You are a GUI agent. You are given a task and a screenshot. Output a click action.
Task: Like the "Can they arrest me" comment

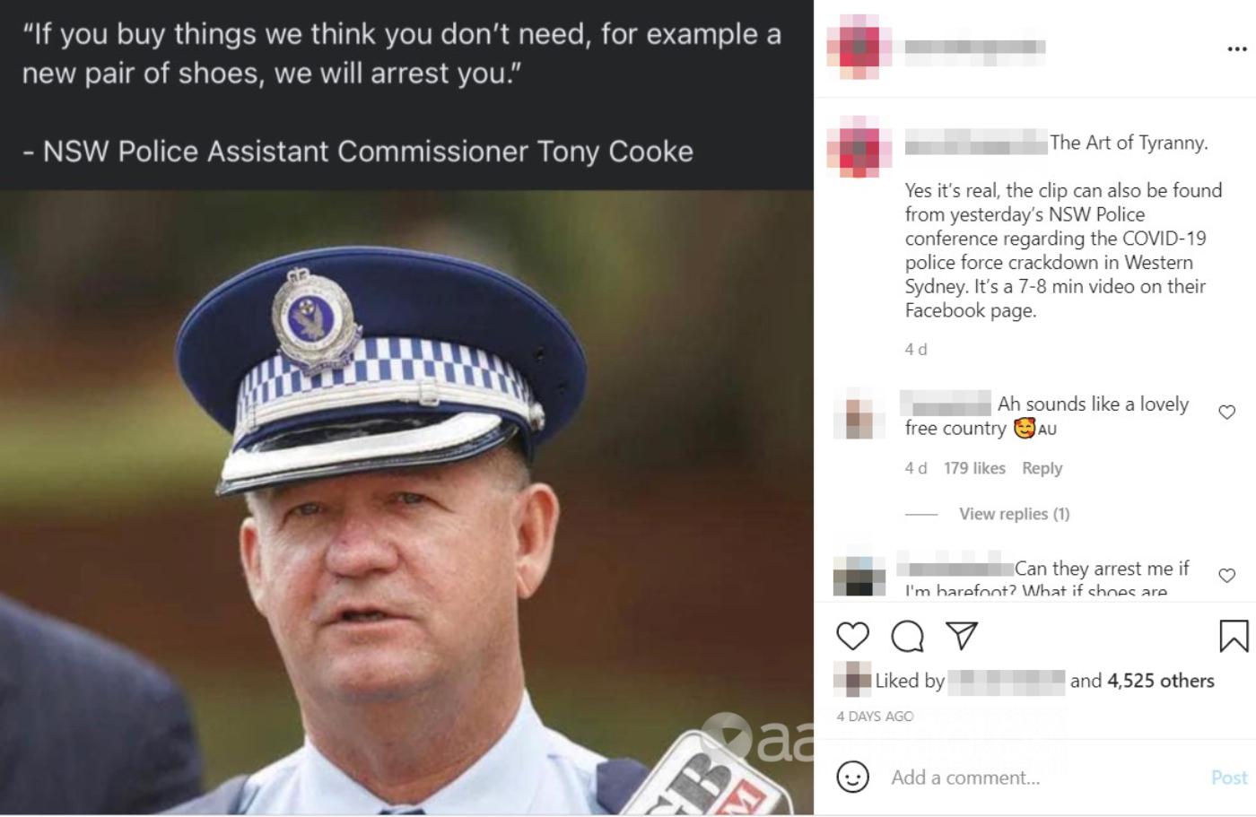click(1226, 576)
